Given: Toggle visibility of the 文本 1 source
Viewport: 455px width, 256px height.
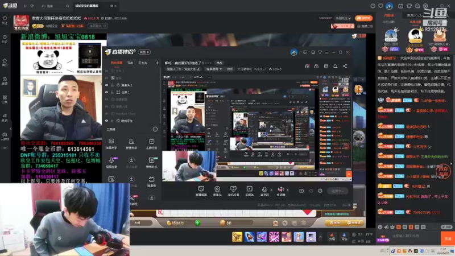Looking at the screenshot, I should (x=106, y=71).
